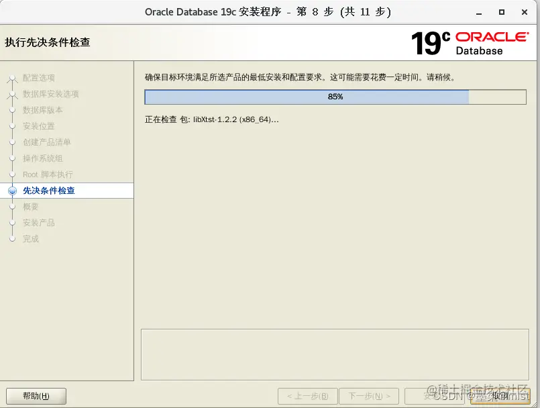Click the 取消 cancel button
540x408 pixels.
[500, 396]
